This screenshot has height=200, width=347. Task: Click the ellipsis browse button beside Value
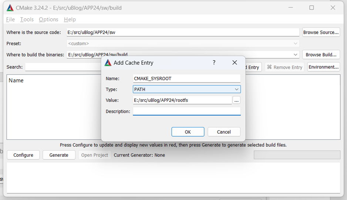[x=236, y=100]
